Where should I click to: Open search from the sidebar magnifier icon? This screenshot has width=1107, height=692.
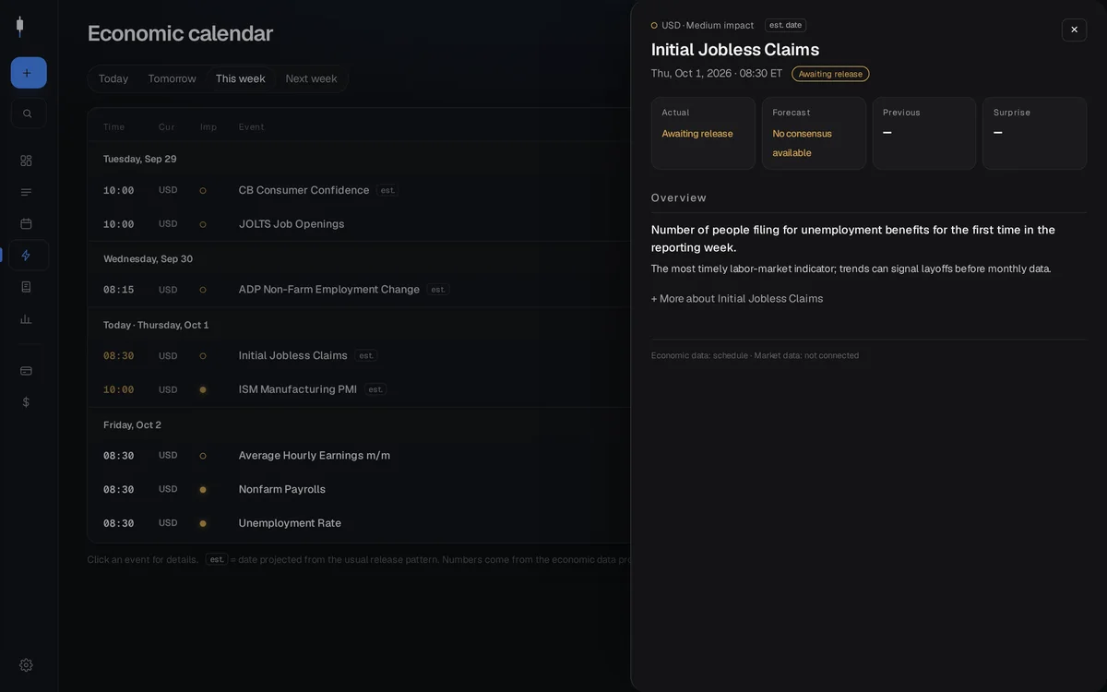click(28, 113)
